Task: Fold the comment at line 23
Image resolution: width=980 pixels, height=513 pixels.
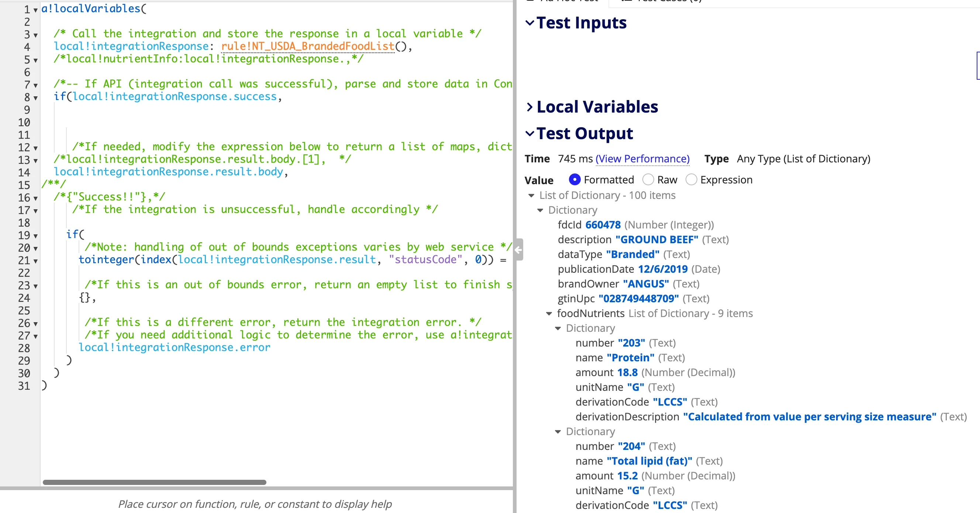Action: tap(35, 286)
